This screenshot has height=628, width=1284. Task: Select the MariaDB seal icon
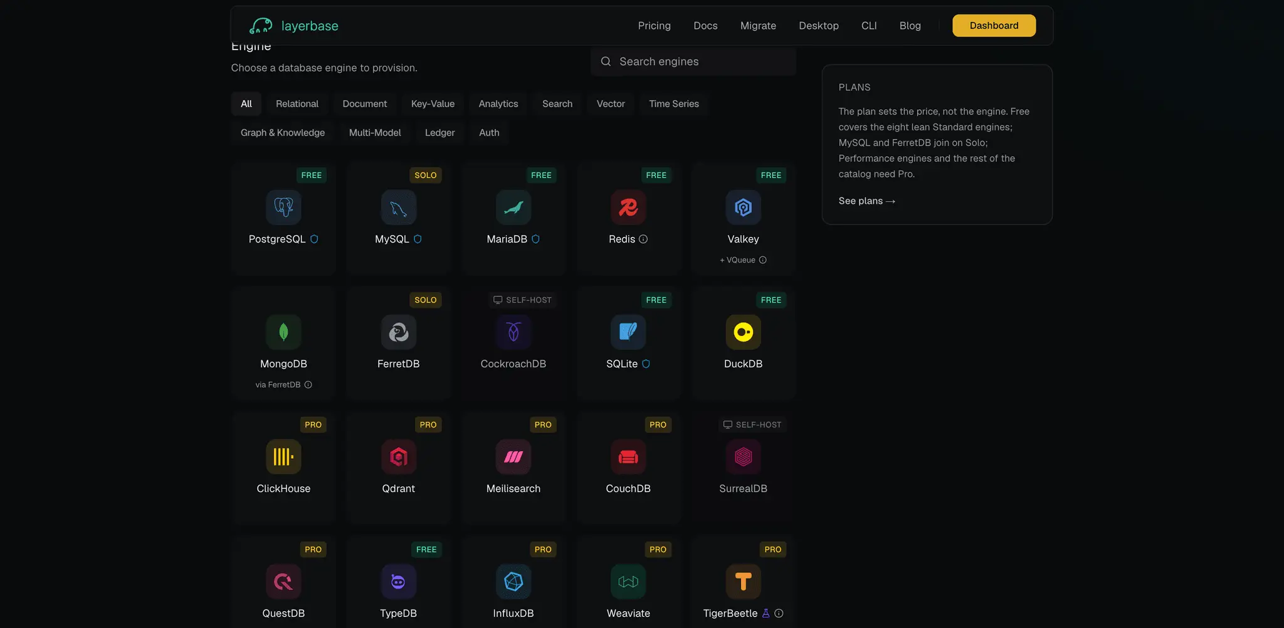513,207
